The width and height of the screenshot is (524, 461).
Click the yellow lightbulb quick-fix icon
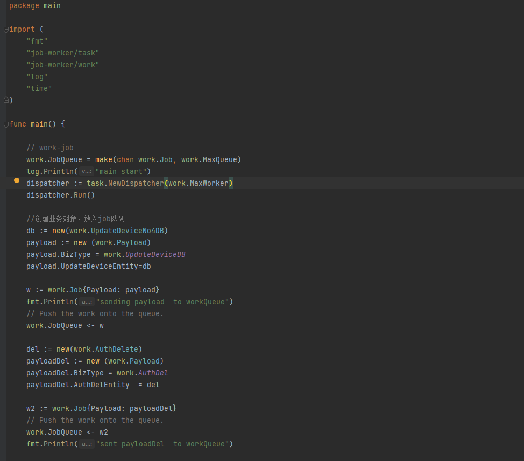click(x=17, y=182)
